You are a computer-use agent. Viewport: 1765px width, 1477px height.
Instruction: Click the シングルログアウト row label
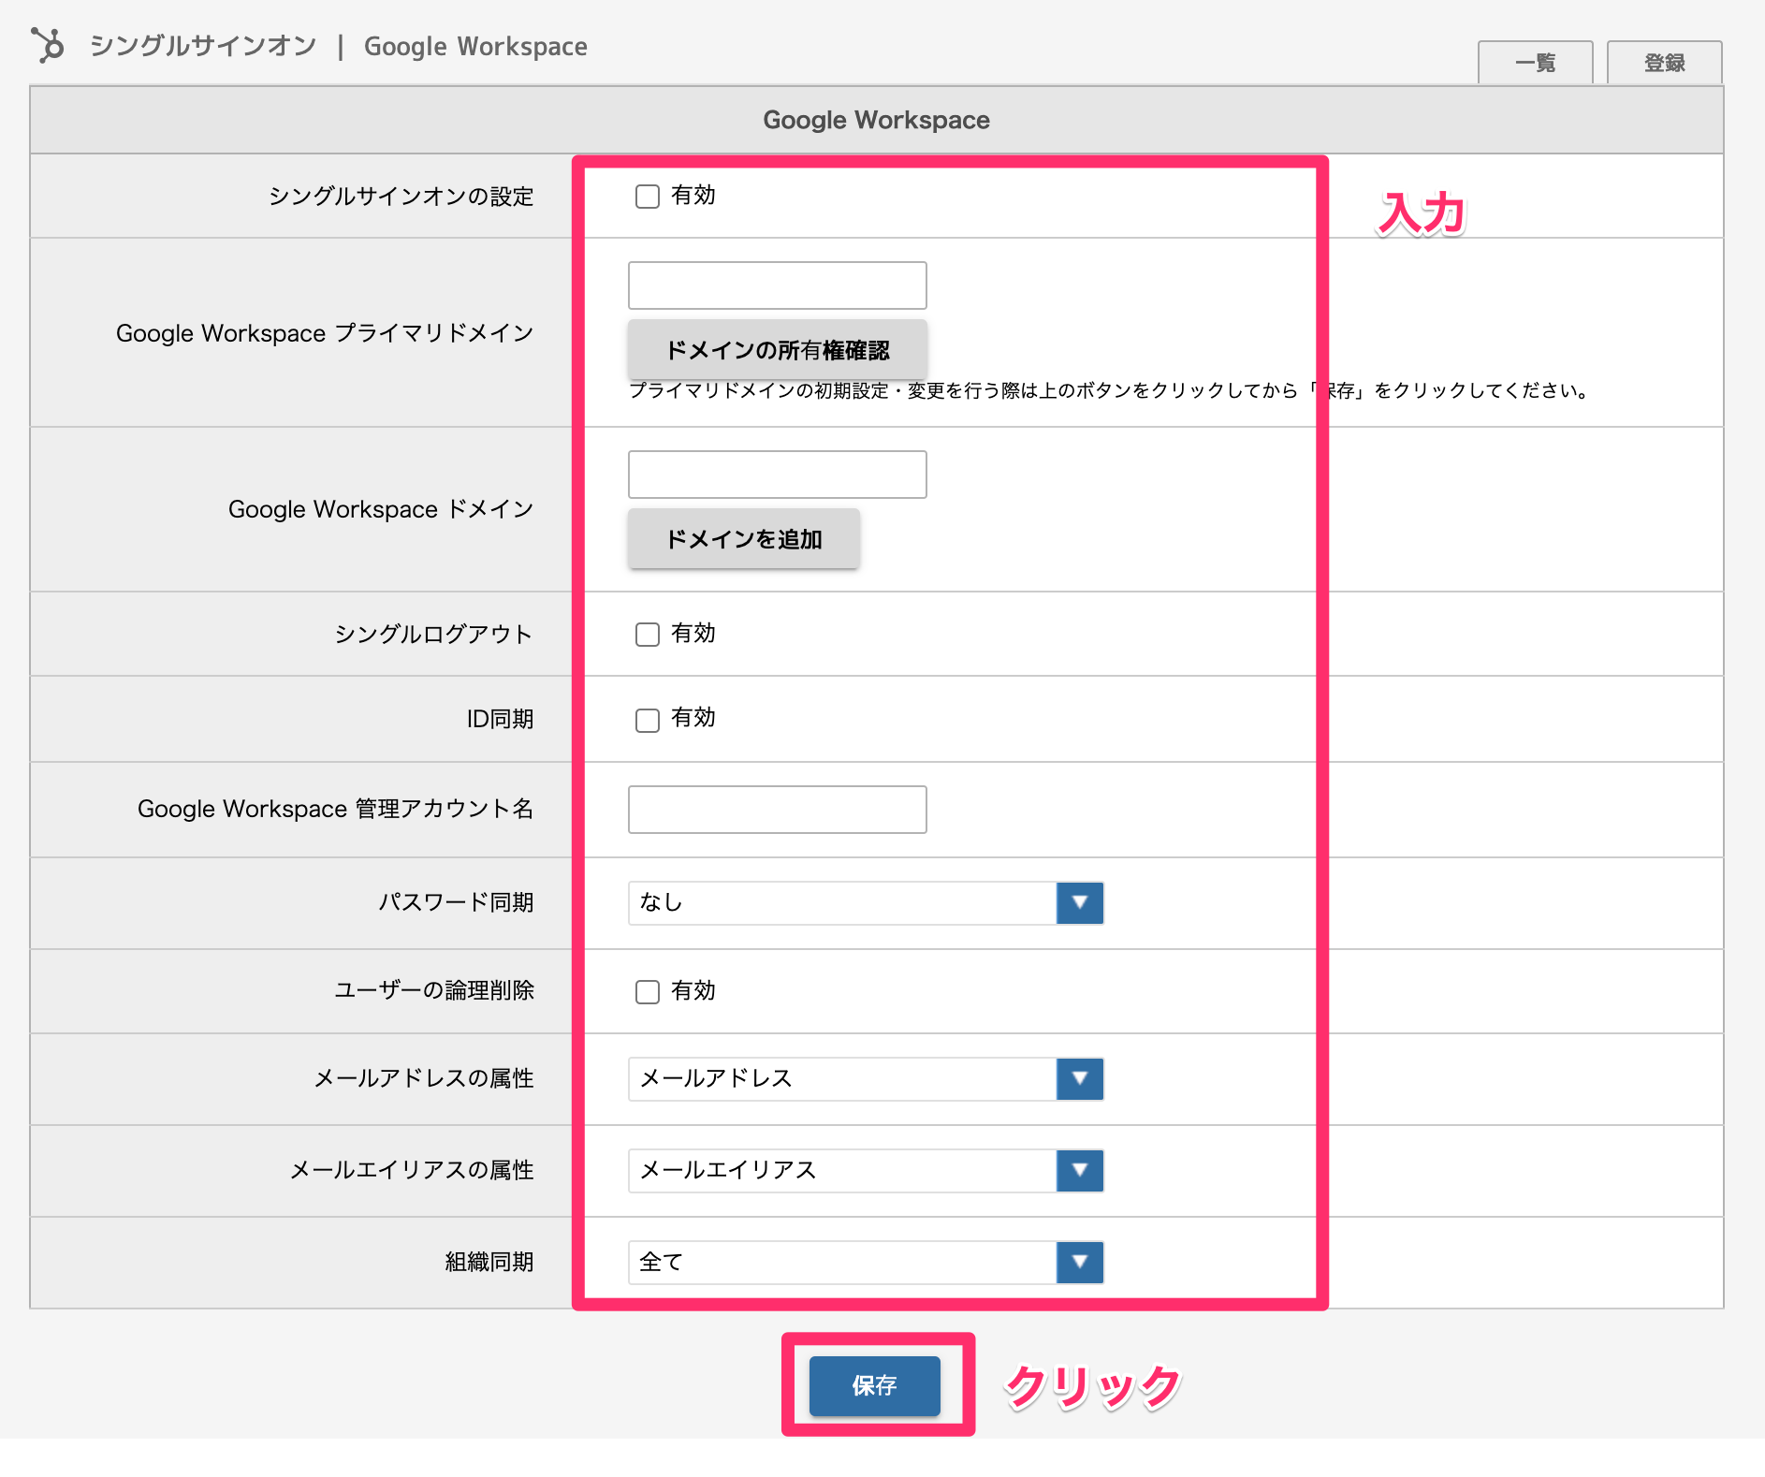(x=434, y=635)
